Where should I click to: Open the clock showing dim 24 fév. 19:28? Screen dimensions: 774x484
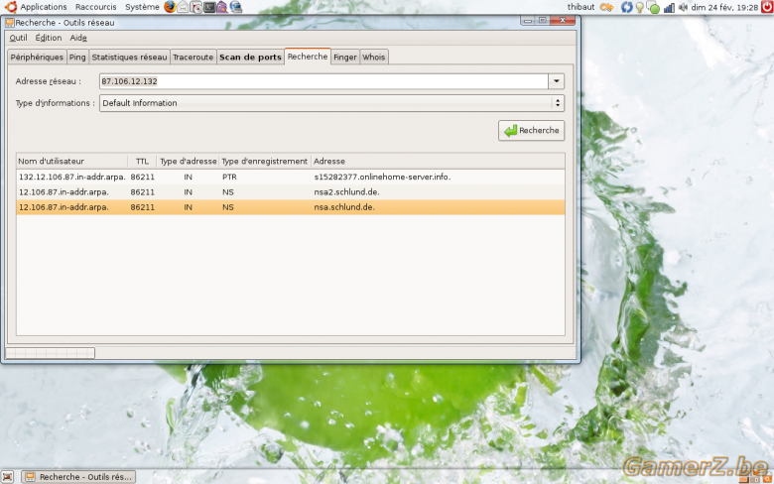coord(724,7)
